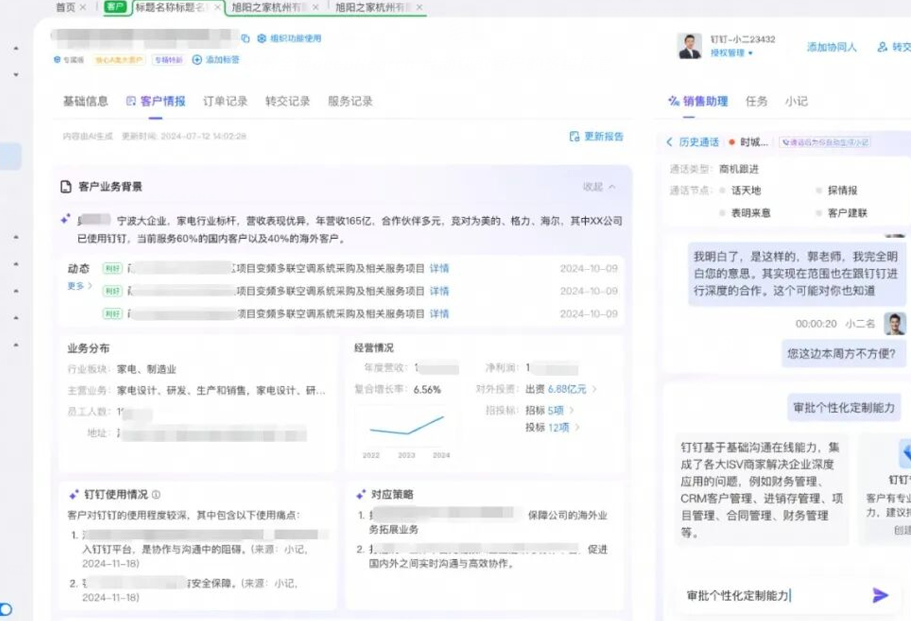Image resolution: width=911 pixels, height=621 pixels.
Task: Click the 转交 person icon
Action: pos(882,47)
